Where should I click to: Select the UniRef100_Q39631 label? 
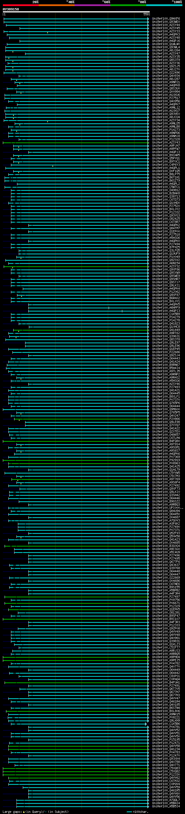(x=166, y=336)
